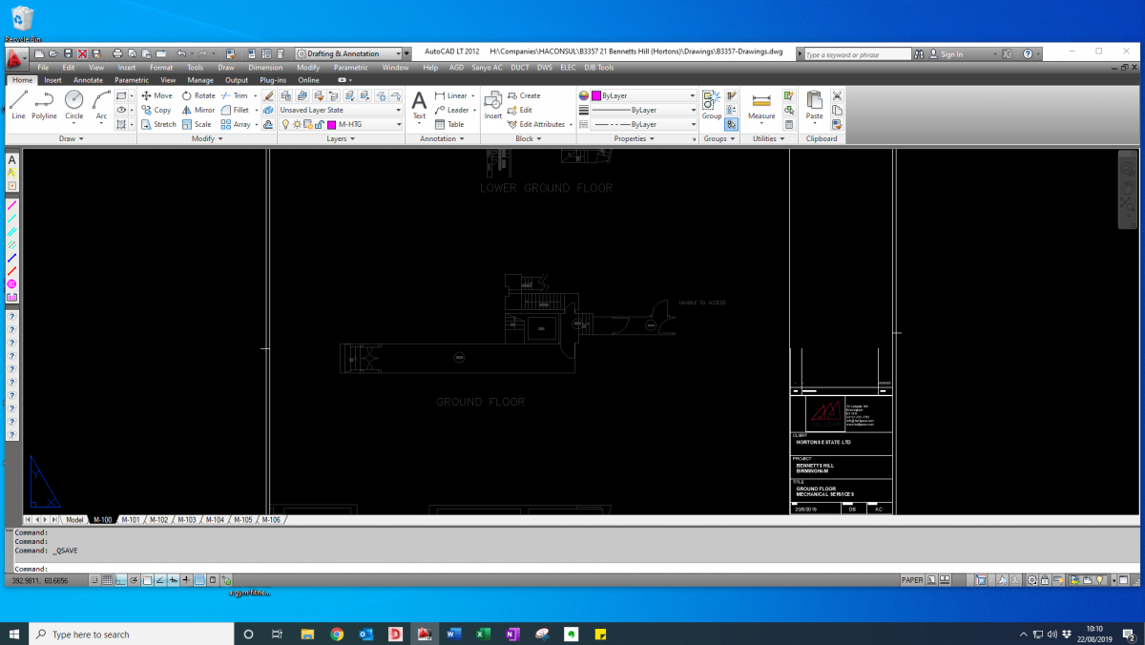
Task: Open the M-103 layout tab
Action: pyautogui.click(x=186, y=520)
